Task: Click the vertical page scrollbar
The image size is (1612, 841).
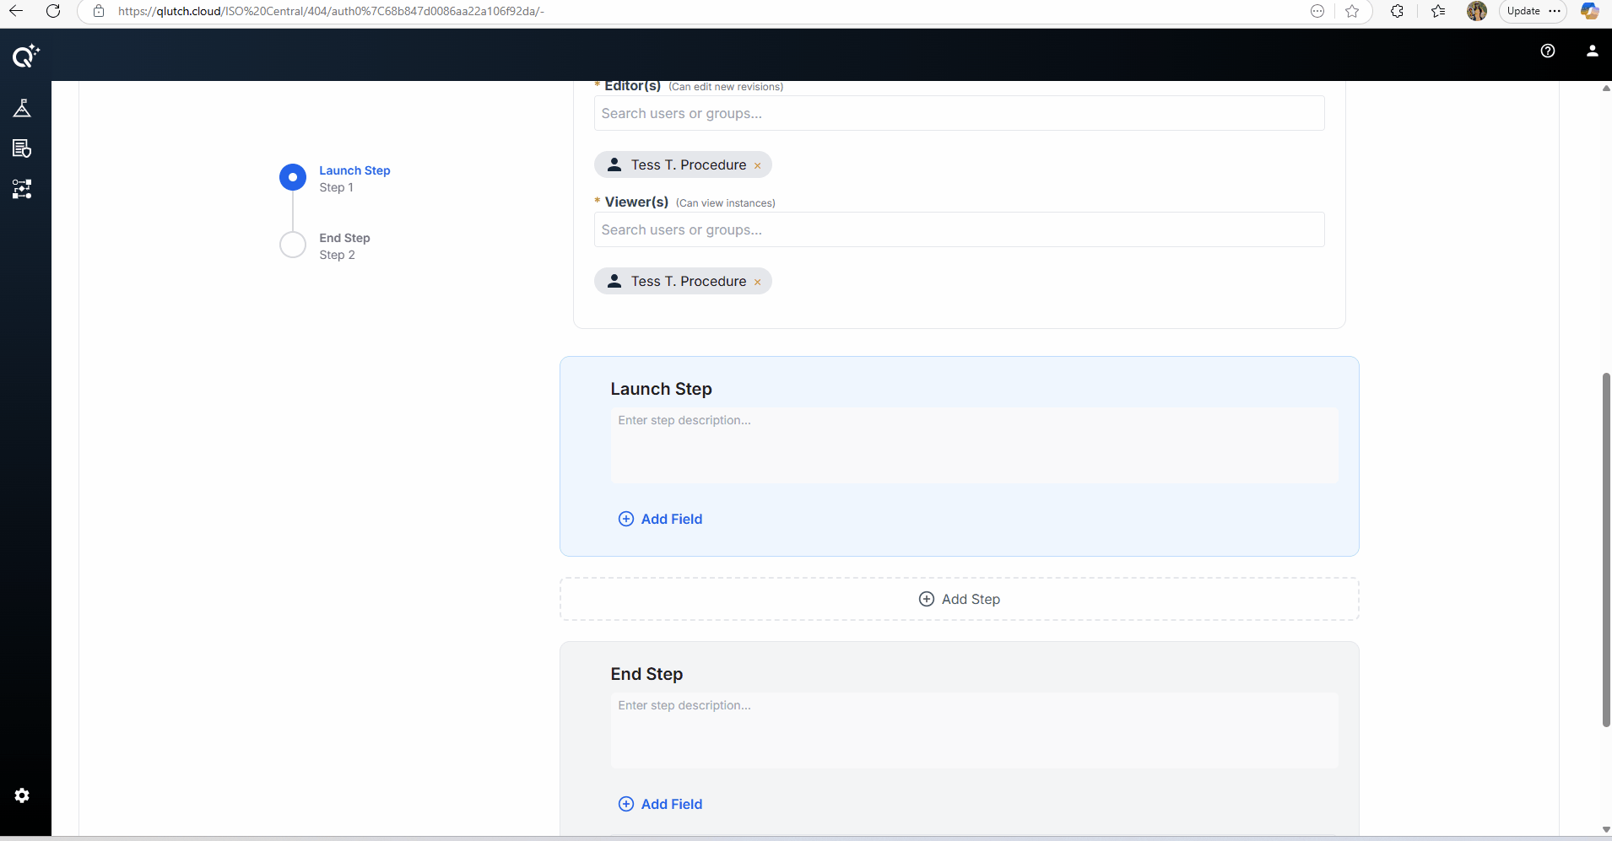Action: coord(1604,548)
